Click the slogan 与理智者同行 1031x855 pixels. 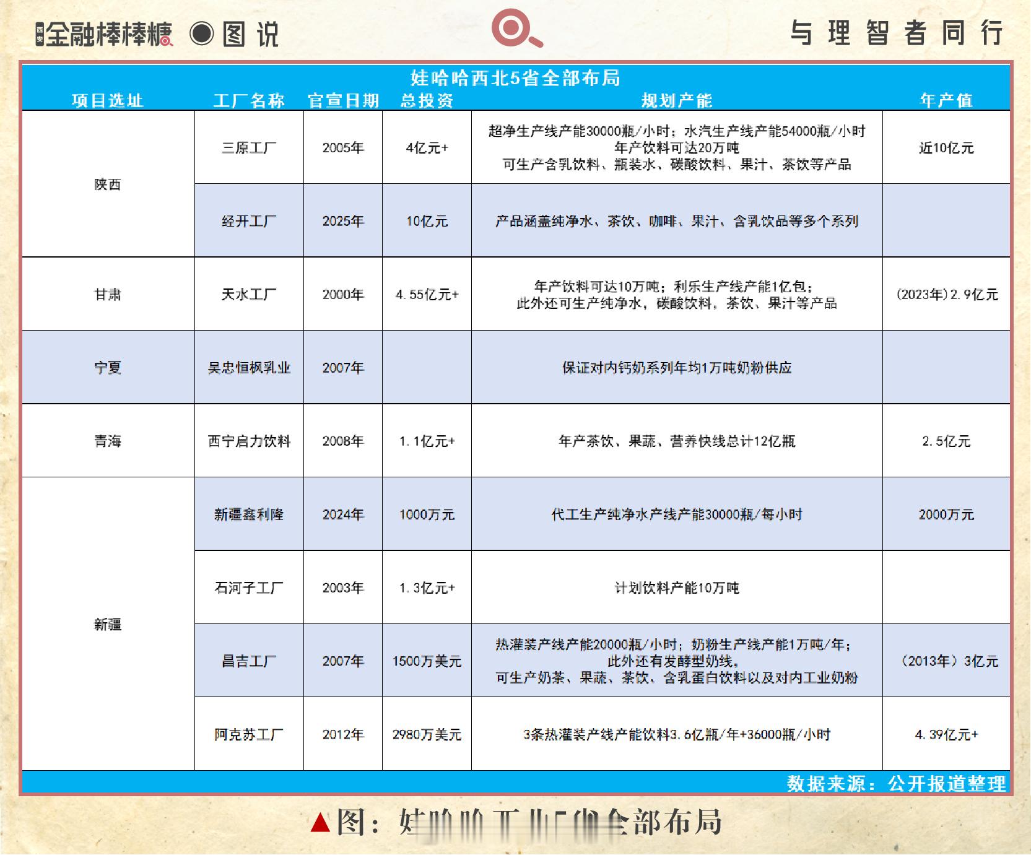pyautogui.click(x=897, y=33)
